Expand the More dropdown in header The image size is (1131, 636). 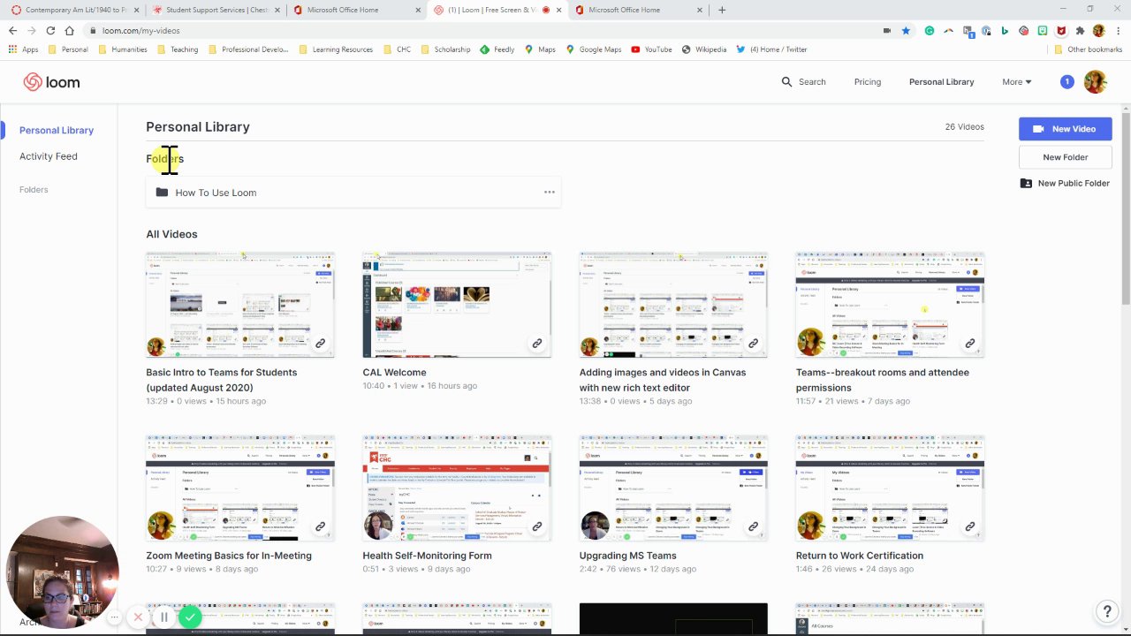coord(1016,82)
